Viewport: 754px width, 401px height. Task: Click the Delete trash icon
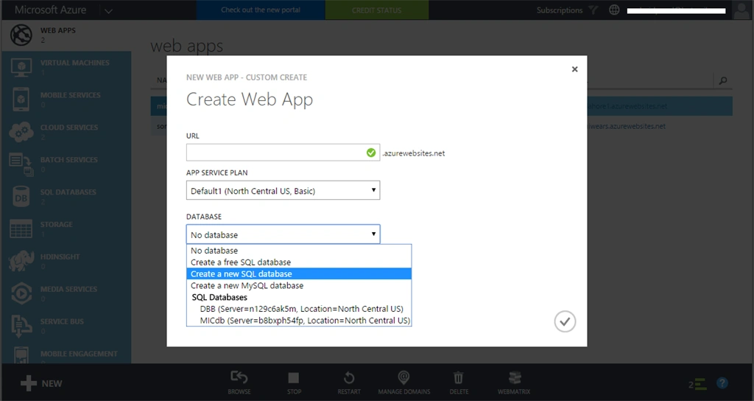coord(459,377)
